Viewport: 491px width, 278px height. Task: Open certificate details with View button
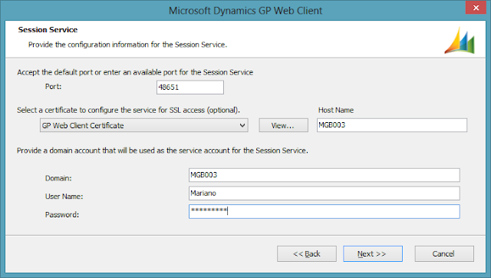(x=283, y=125)
